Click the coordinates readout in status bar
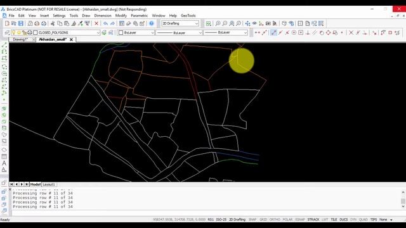The height and width of the screenshot is (228, 406). tap(179, 220)
